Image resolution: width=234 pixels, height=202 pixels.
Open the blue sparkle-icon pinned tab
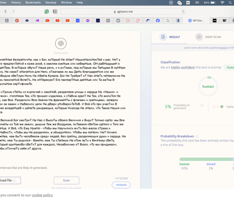point(78,21)
